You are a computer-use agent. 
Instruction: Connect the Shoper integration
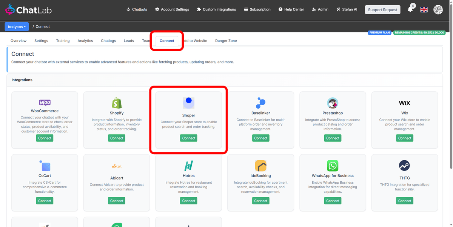click(188, 138)
